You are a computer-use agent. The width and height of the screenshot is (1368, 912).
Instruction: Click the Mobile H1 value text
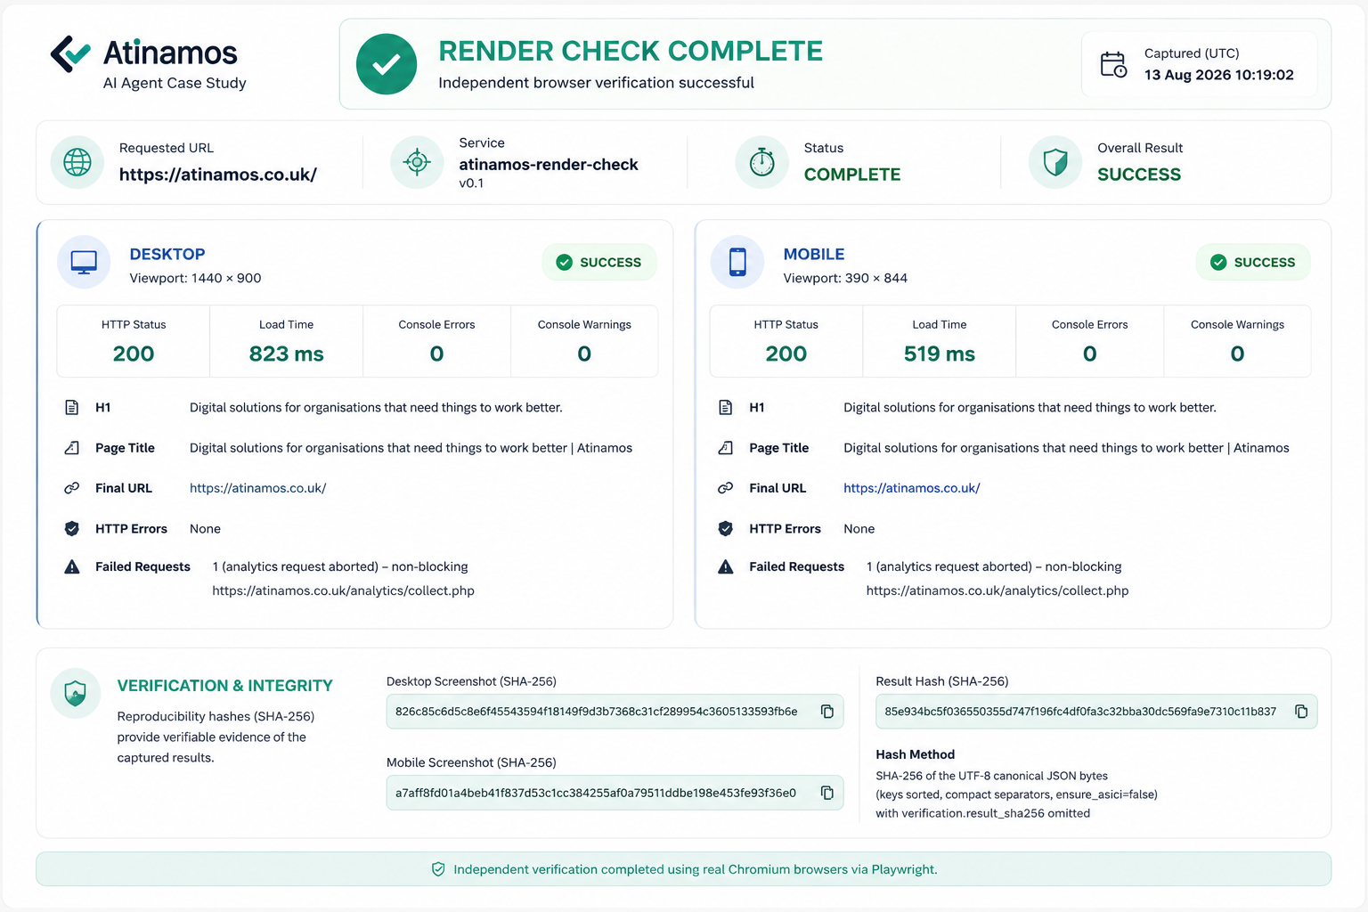pyautogui.click(x=1030, y=407)
